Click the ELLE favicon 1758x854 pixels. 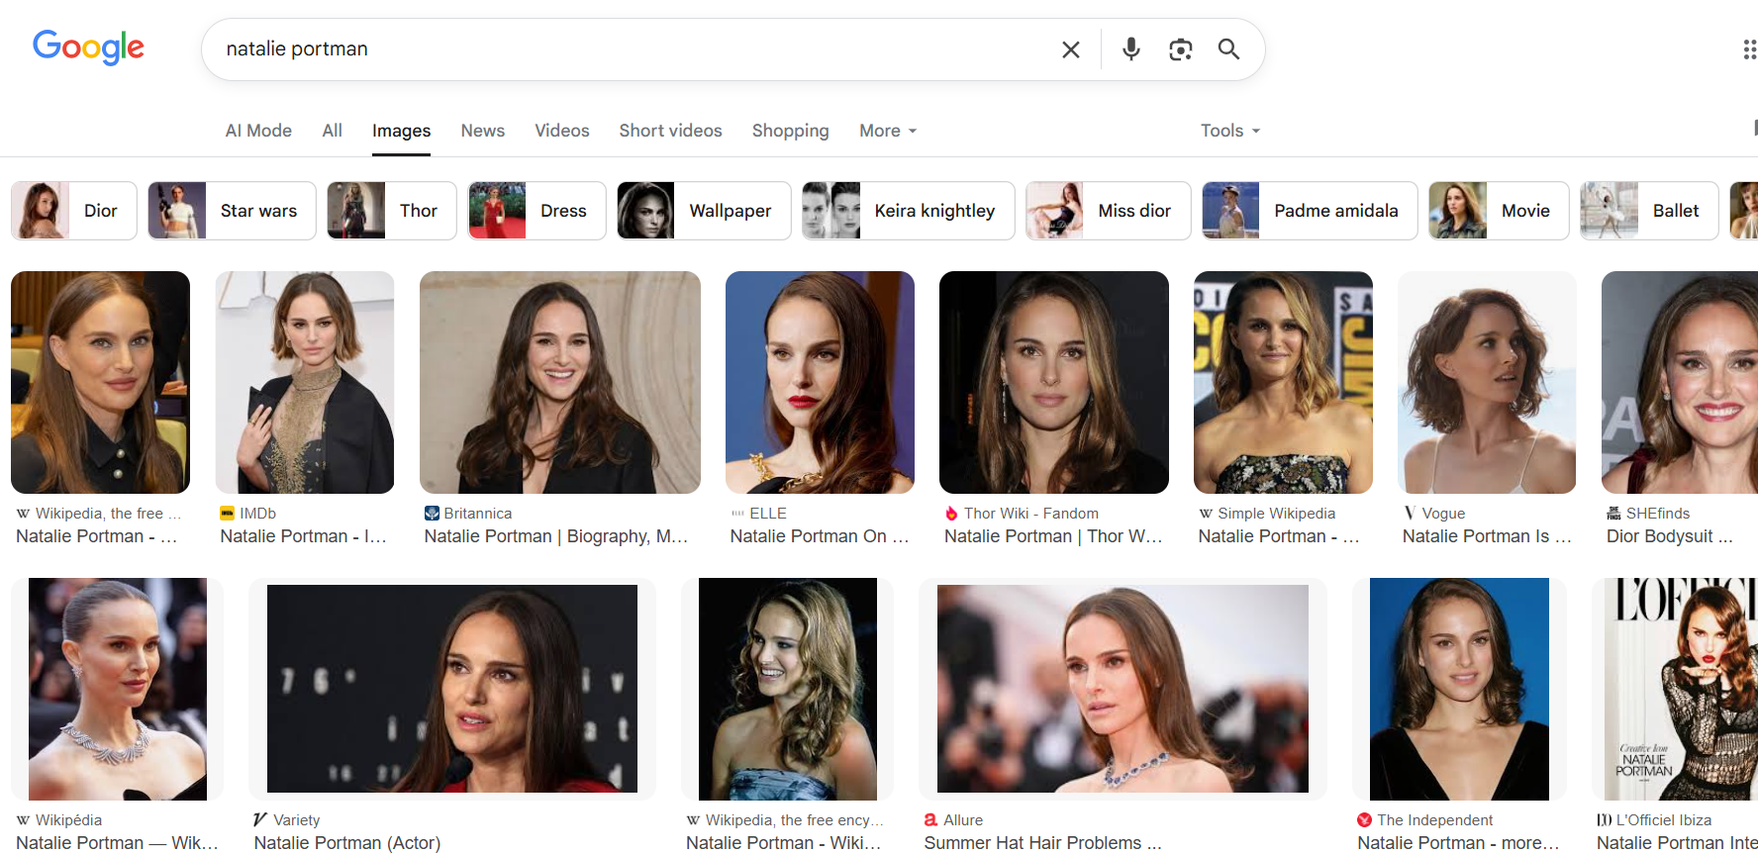737,514
